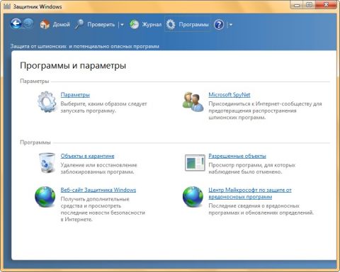Click the Защита от шпионских программ caption
Screen dimensions: 340x272
pos(84,46)
